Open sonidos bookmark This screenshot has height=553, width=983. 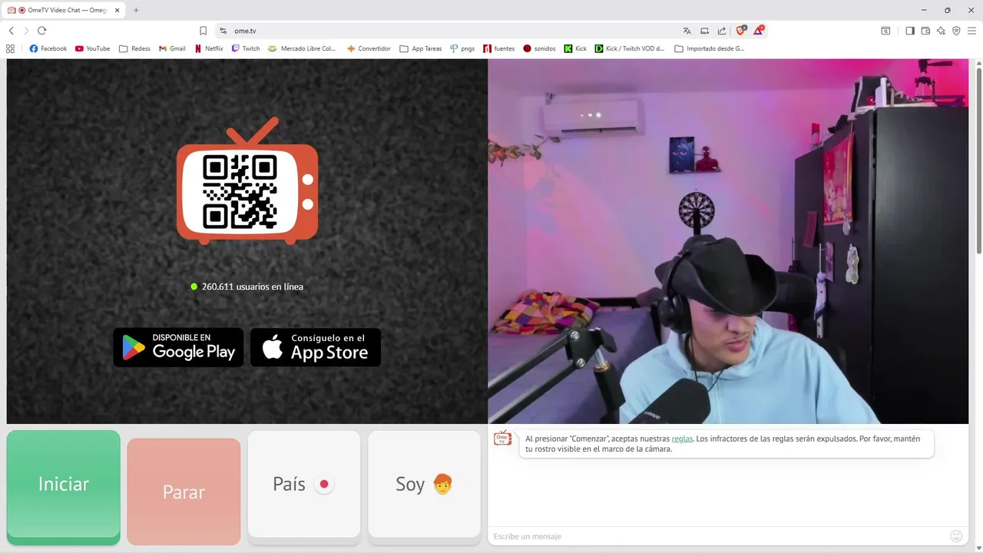coord(539,48)
